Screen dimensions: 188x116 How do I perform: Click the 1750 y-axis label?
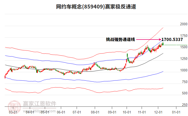[x=184, y=36]
